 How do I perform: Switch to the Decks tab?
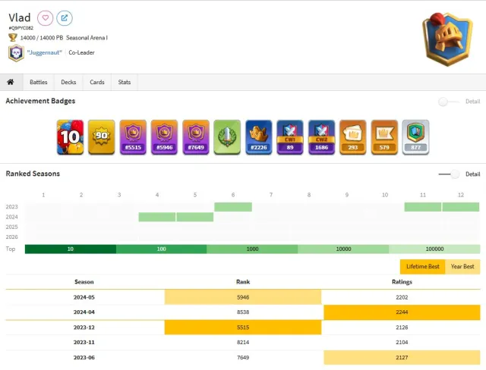click(x=68, y=82)
